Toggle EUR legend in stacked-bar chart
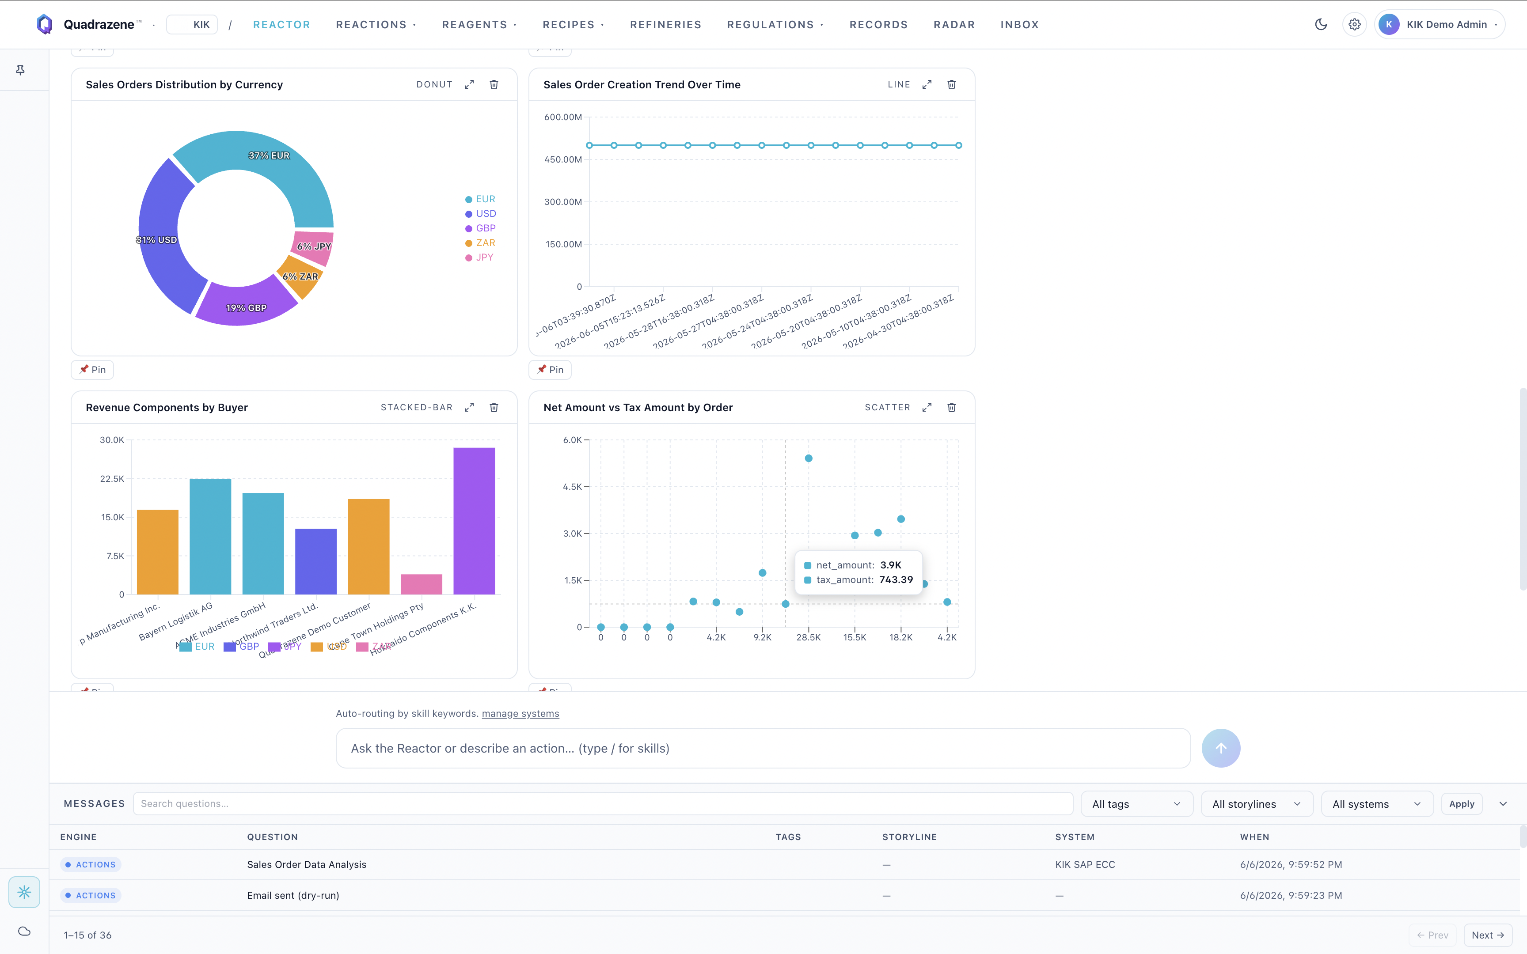The image size is (1527, 954). coord(197,647)
